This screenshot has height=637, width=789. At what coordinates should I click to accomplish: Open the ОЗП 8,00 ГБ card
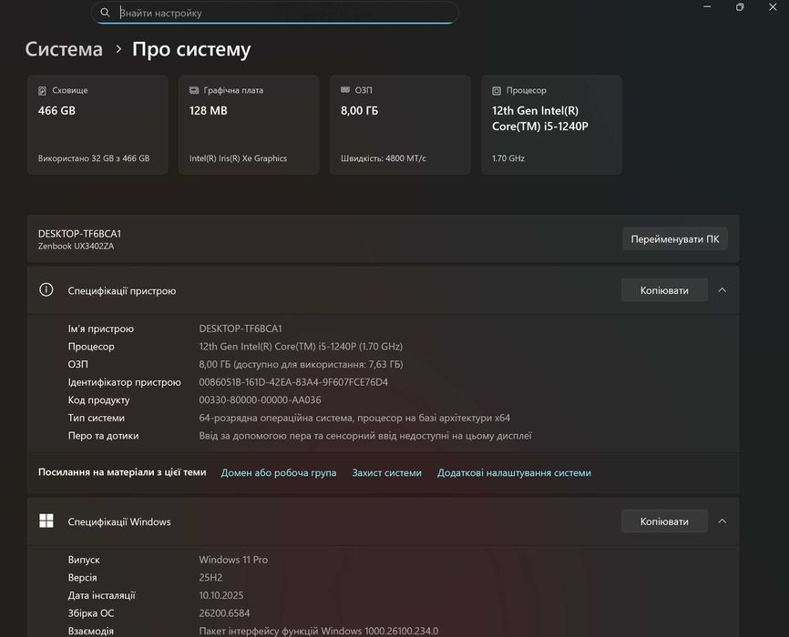[401, 125]
